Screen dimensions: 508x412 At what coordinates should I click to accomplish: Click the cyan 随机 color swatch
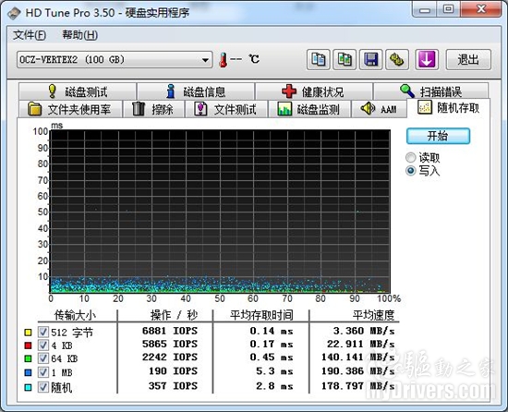29,387
